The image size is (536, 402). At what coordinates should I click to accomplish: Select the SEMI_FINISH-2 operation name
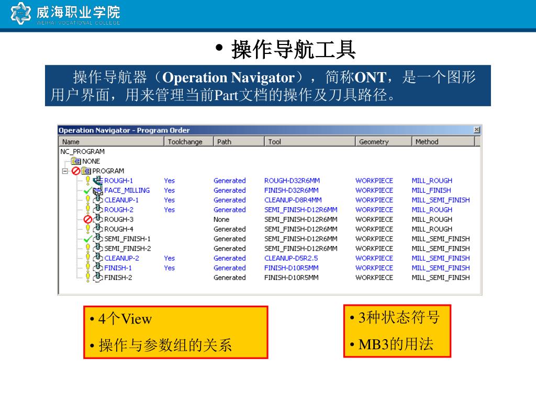tap(128, 249)
